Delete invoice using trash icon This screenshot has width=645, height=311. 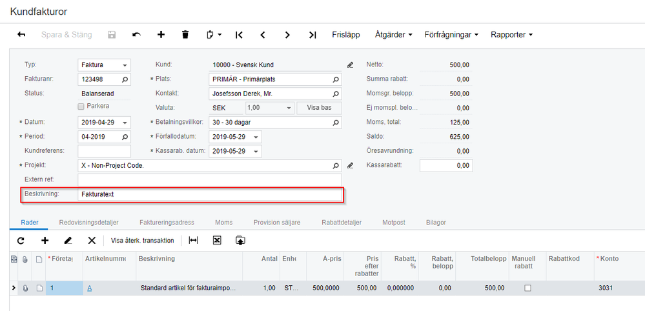click(185, 35)
